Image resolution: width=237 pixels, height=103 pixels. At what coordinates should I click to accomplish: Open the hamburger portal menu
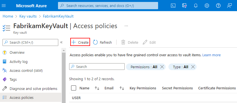click(3, 6)
